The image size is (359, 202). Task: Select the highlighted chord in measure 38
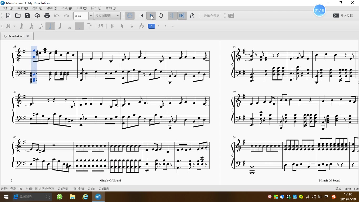coord(34,64)
